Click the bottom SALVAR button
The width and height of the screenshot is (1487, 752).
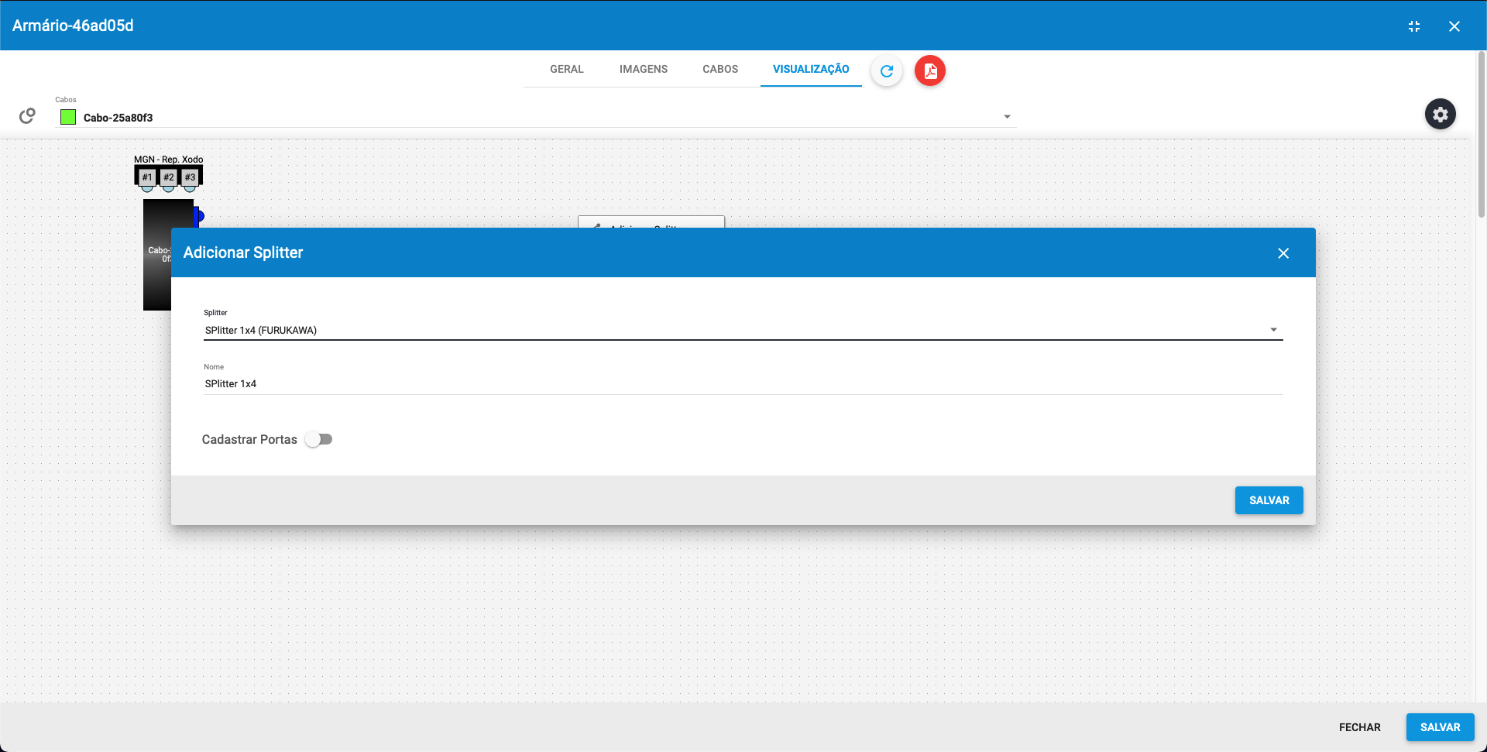[1440, 727]
